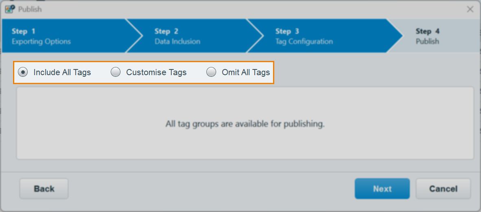Screen dimensions: 481x212
Task: Enable the Omit All Tags radio button
Action: (211, 72)
